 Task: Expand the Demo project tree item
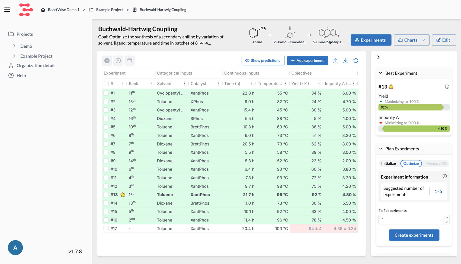coord(14,46)
